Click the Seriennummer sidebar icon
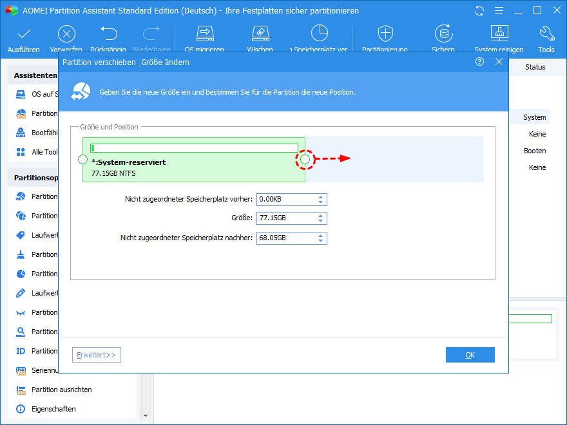This screenshot has width=567, height=425. pyautogui.click(x=21, y=370)
